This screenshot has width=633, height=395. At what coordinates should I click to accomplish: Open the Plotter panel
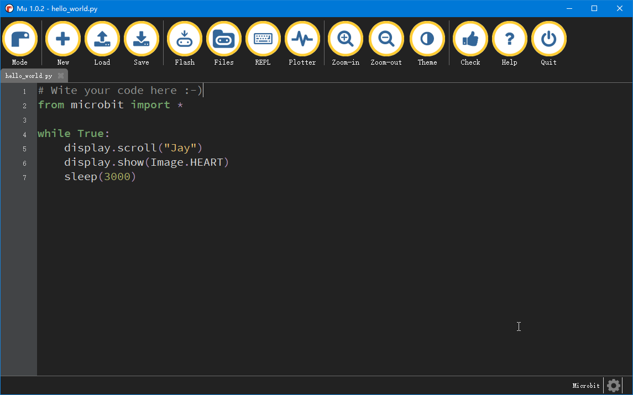[302, 39]
